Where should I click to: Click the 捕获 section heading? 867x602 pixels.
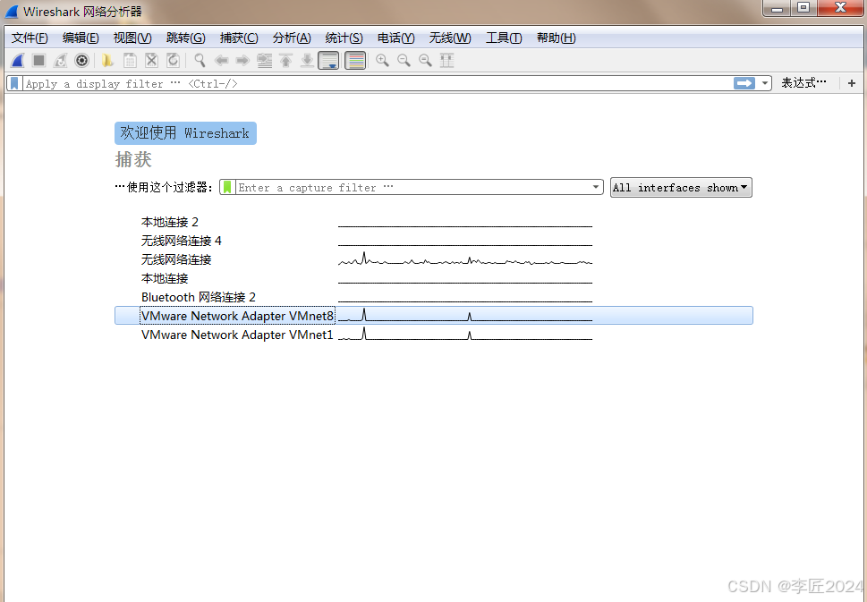click(x=133, y=160)
